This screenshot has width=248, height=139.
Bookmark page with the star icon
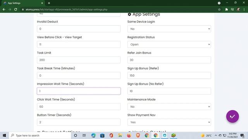click(219, 9)
